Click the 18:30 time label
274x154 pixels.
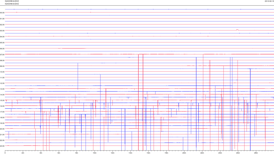point(2,117)
